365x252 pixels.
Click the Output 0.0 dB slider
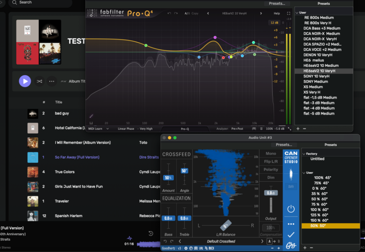(x=271, y=193)
